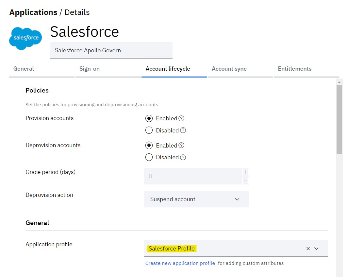Image resolution: width=348 pixels, height=277 pixels.
Task: Switch to the Sign-on tab
Action: pos(108,69)
